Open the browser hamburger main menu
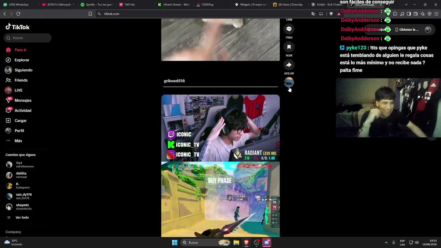 [x=436, y=14]
